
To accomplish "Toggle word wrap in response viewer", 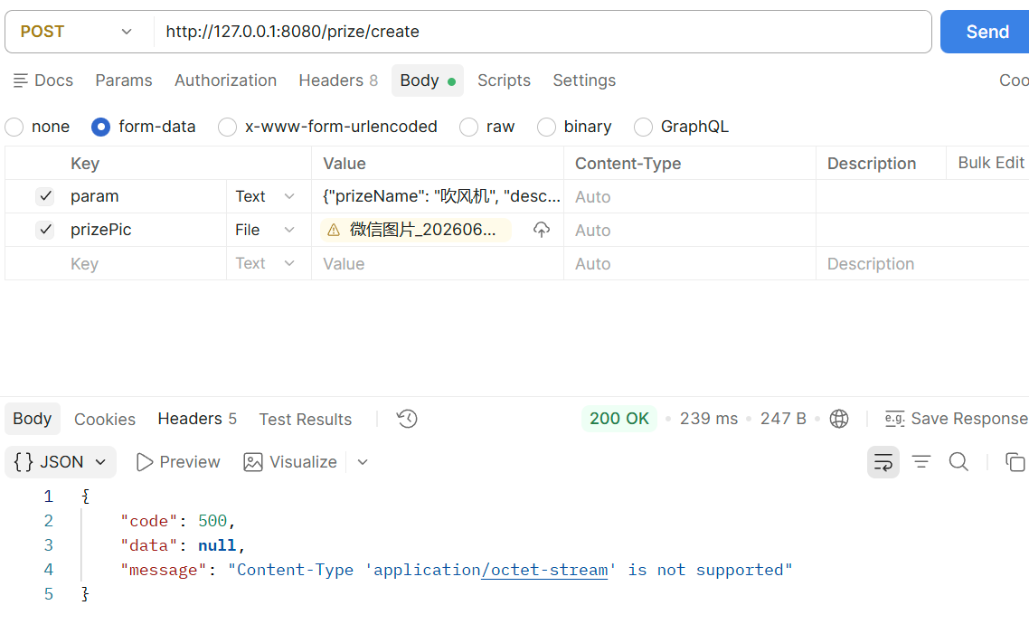I will 883,462.
